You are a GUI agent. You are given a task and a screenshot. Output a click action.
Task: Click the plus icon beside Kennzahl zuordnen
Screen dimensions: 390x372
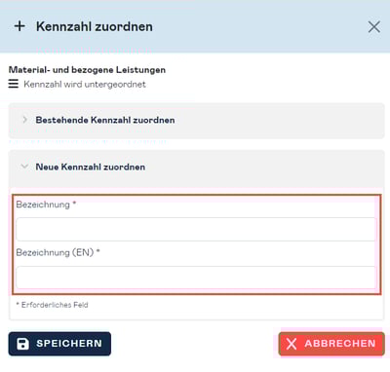(x=19, y=26)
